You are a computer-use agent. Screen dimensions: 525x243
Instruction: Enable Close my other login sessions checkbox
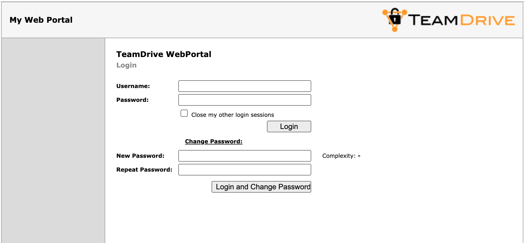[x=184, y=113]
